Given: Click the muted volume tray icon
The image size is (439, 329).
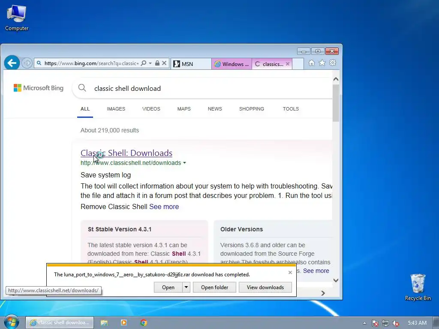Looking at the screenshot, I should click(396, 323).
